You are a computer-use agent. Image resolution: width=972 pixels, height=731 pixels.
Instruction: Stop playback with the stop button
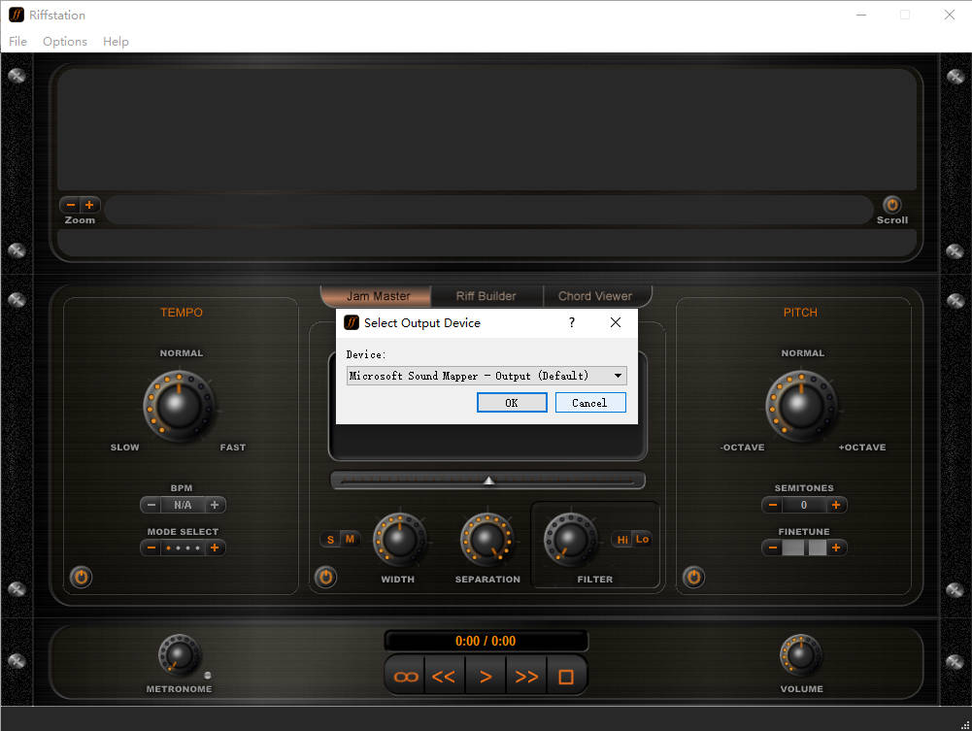tap(565, 677)
